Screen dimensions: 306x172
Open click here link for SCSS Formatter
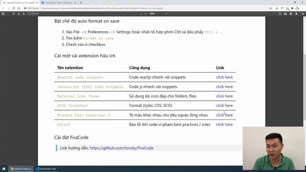224,106
